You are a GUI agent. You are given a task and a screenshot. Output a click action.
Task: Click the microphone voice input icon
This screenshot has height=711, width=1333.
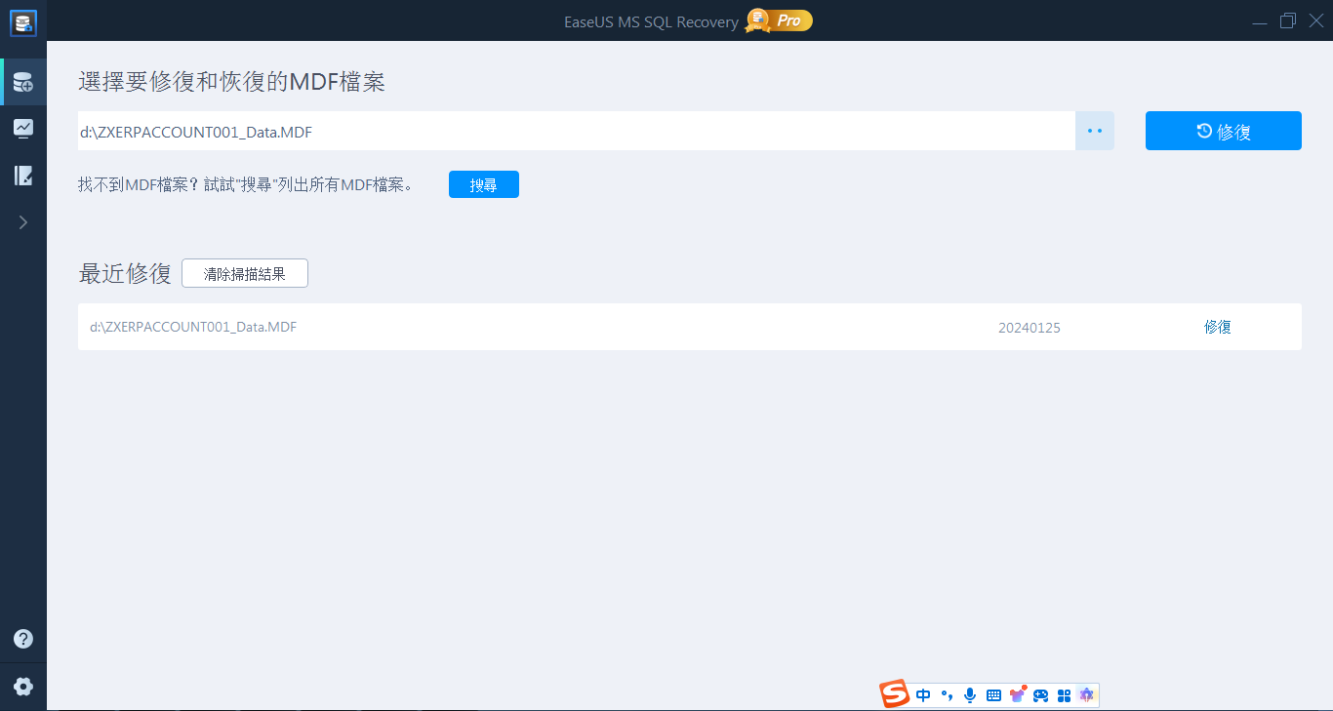970,695
